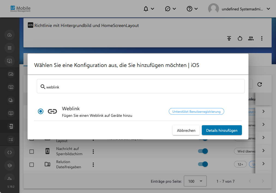Open three-dot menu for Relution Dateifreigaben
Screen dimensions: 276x193
pyautogui.click(x=93, y=165)
